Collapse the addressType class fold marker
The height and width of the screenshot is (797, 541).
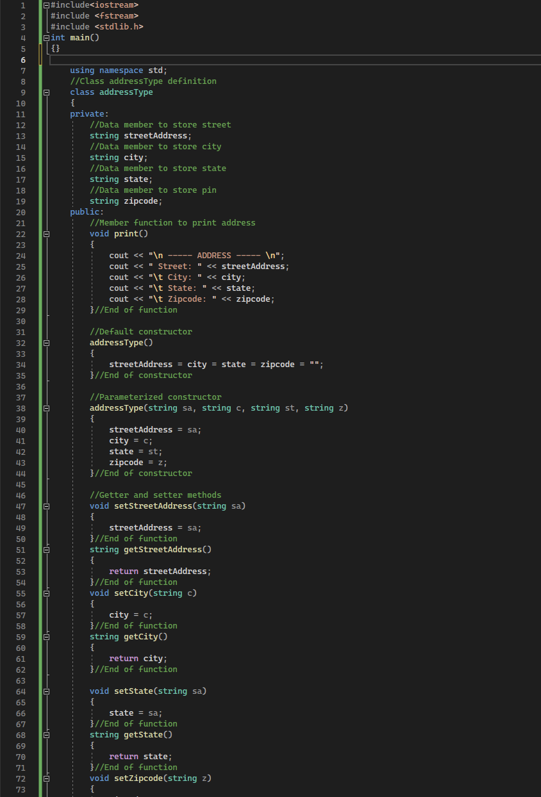coord(45,92)
